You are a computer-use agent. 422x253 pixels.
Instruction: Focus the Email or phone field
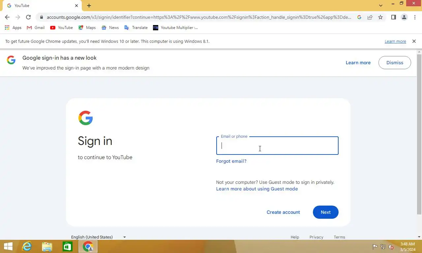pyautogui.click(x=277, y=146)
